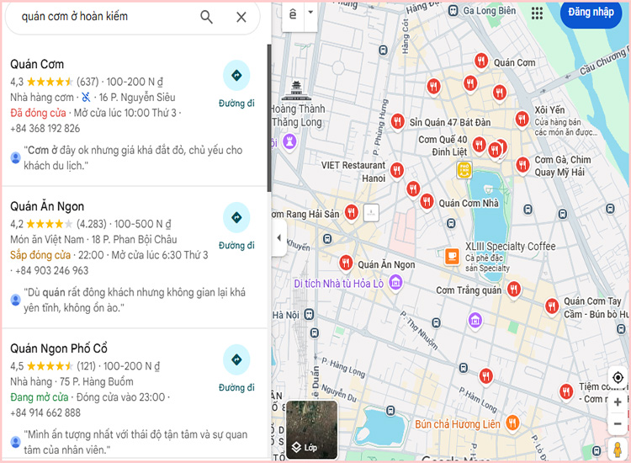The width and height of the screenshot is (631, 463).
Task: Select the VIET Restaurant Hanoi pin
Action: coord(397,170)
